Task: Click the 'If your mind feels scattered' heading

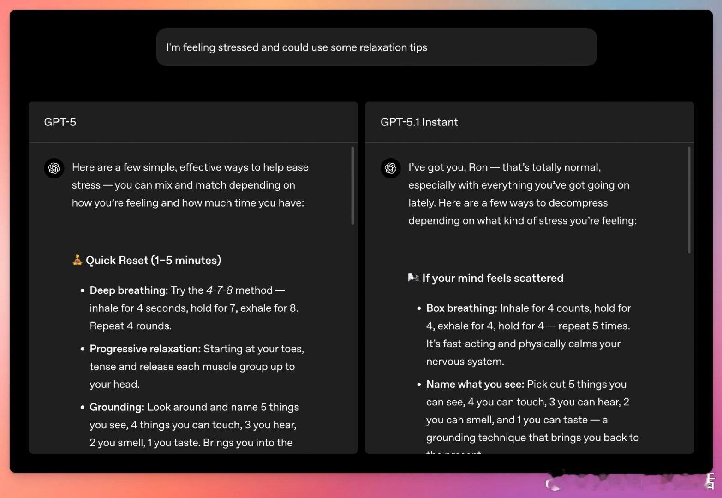Action: click(x=493, y=278)
